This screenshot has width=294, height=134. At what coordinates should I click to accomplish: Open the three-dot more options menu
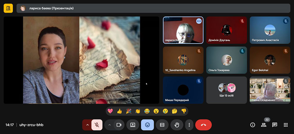click(x=189, y=125)
